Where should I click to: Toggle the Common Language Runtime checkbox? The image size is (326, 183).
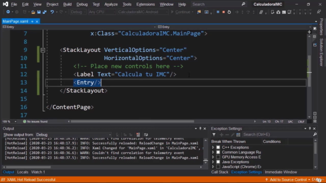[x=218, y=152]
